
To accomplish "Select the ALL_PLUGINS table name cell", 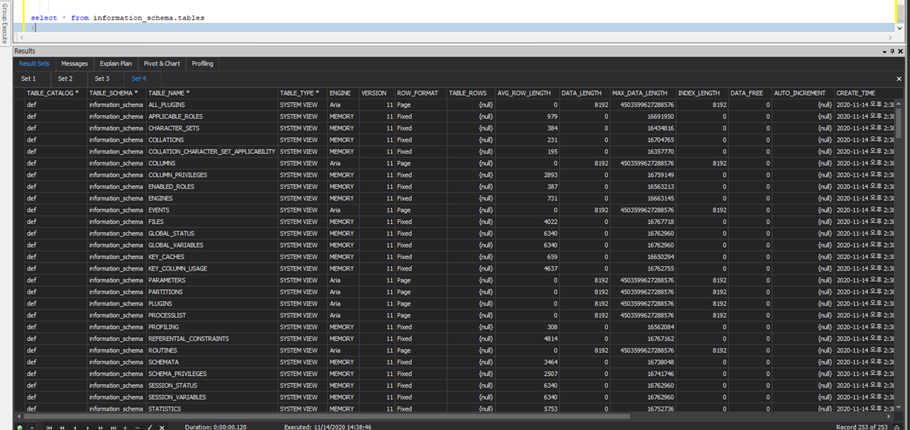I will pos(212,105).
